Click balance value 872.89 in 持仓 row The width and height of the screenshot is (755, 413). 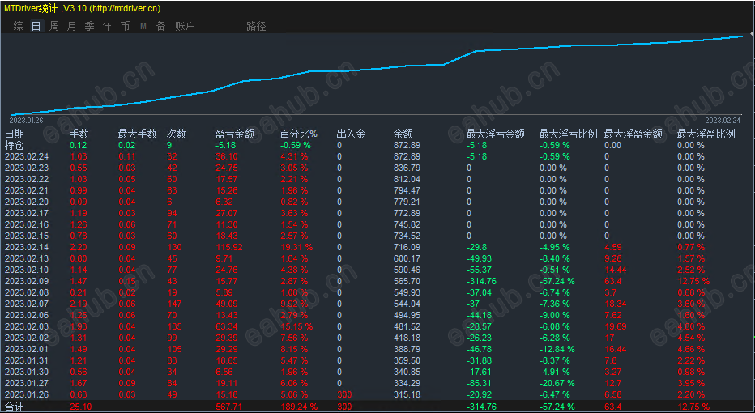[407, 145]
